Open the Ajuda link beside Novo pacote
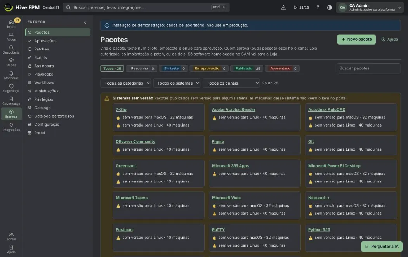The height and width of the screenshot is (257, 408). [389, 40]
